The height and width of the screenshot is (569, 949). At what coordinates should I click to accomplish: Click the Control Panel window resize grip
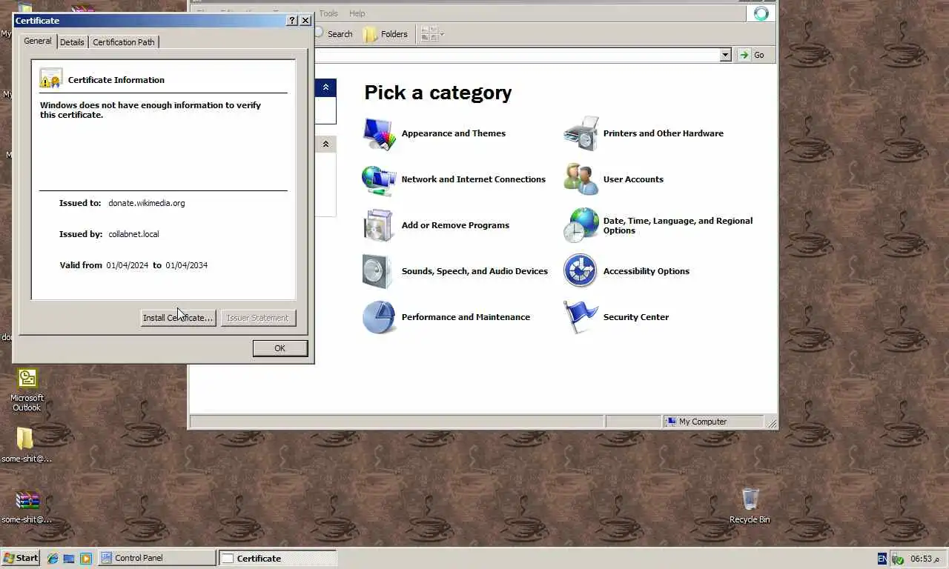tap(772, 423)
